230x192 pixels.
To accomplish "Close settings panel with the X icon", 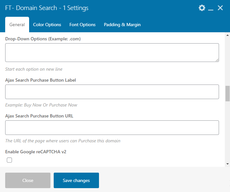I will click(220, 8).
